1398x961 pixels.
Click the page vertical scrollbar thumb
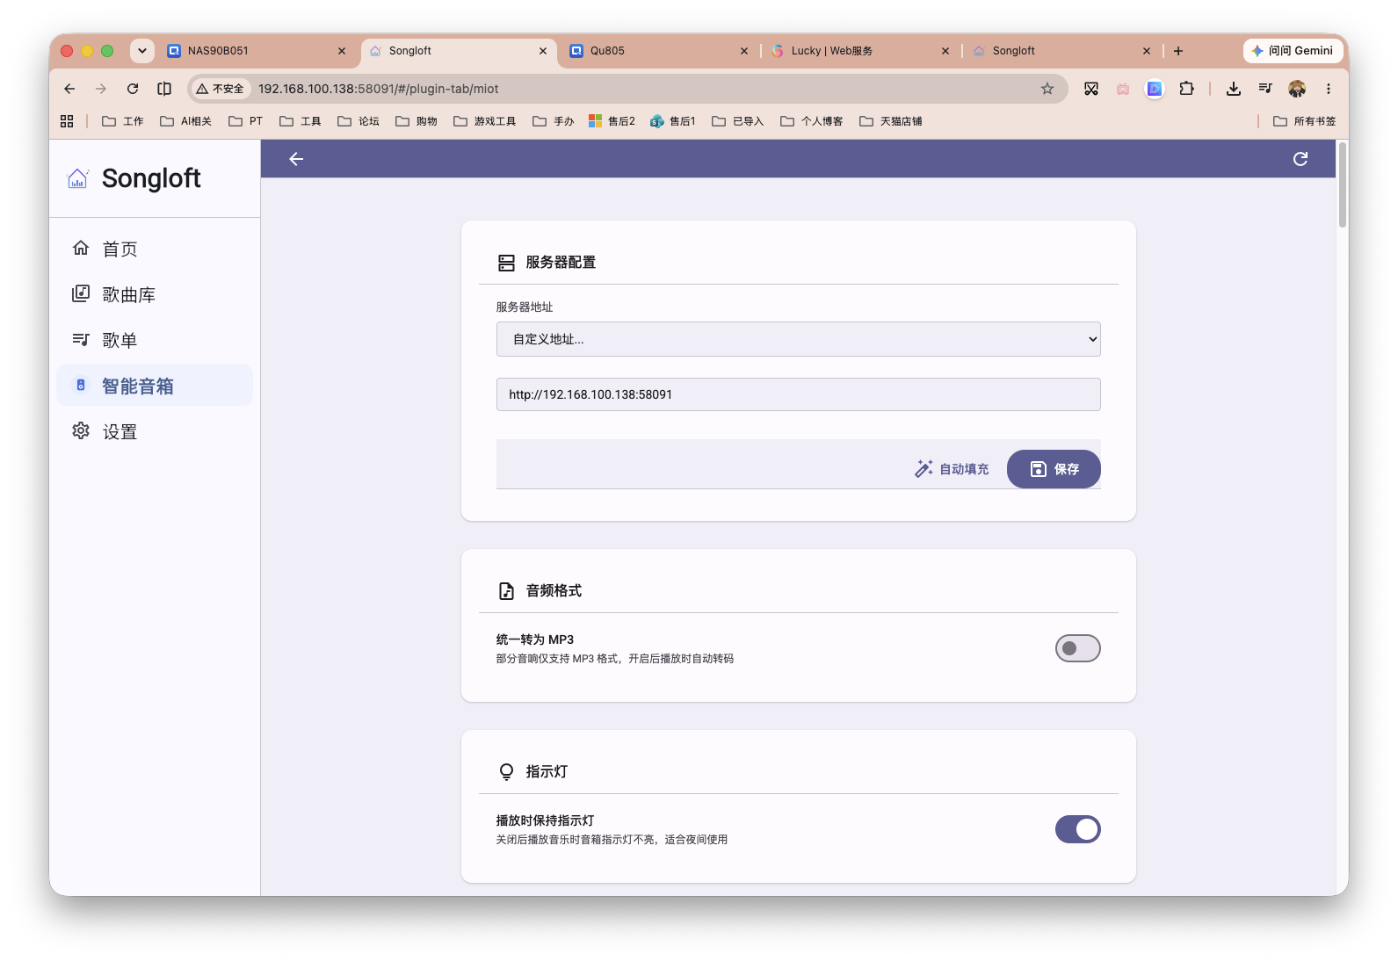click(1343, 184)
